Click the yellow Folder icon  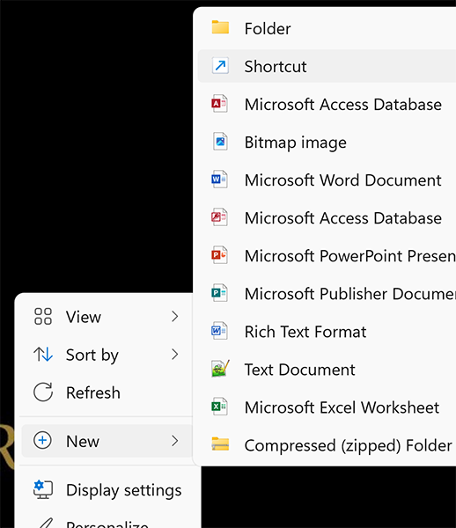(220, 27)
